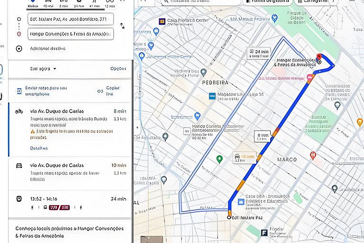Click the pink hotel pin near the destination
The image size is (364, 243).
tap(309, 77)
